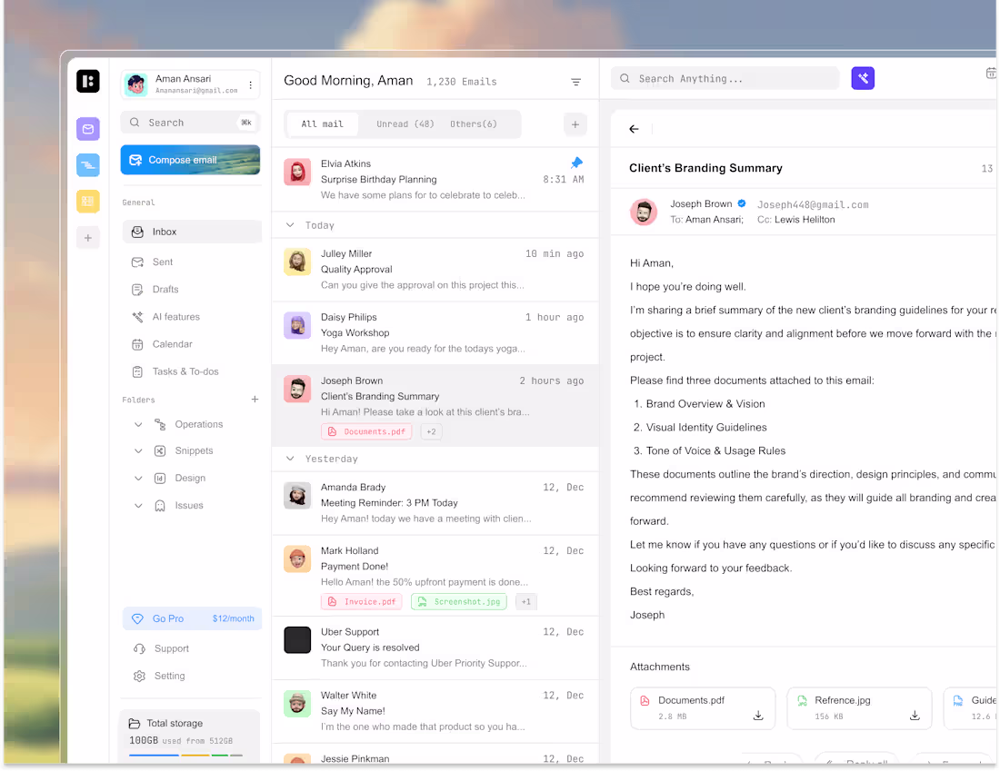
Task: Open Setting page
Action: (160, 676)
